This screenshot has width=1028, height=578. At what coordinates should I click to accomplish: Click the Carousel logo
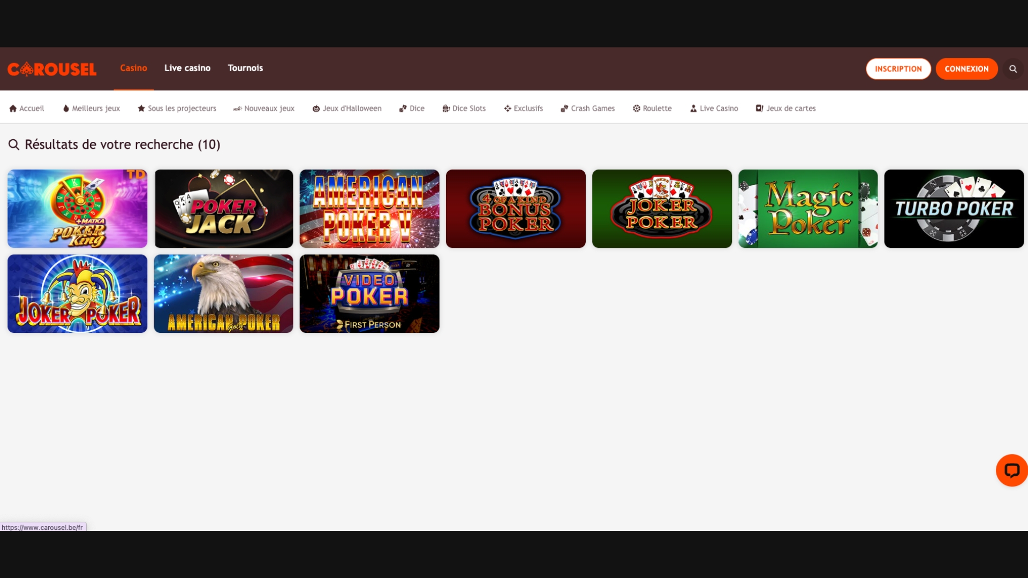[x=52, y=69]
